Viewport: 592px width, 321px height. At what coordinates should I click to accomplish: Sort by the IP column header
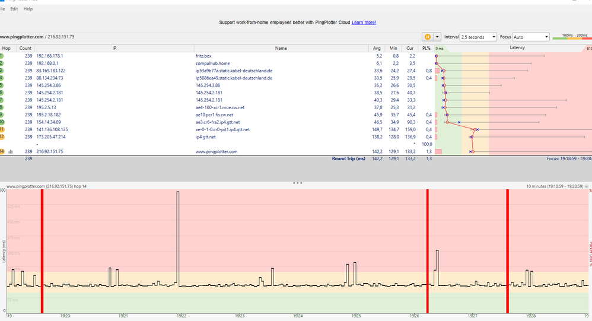pos(114,48)
